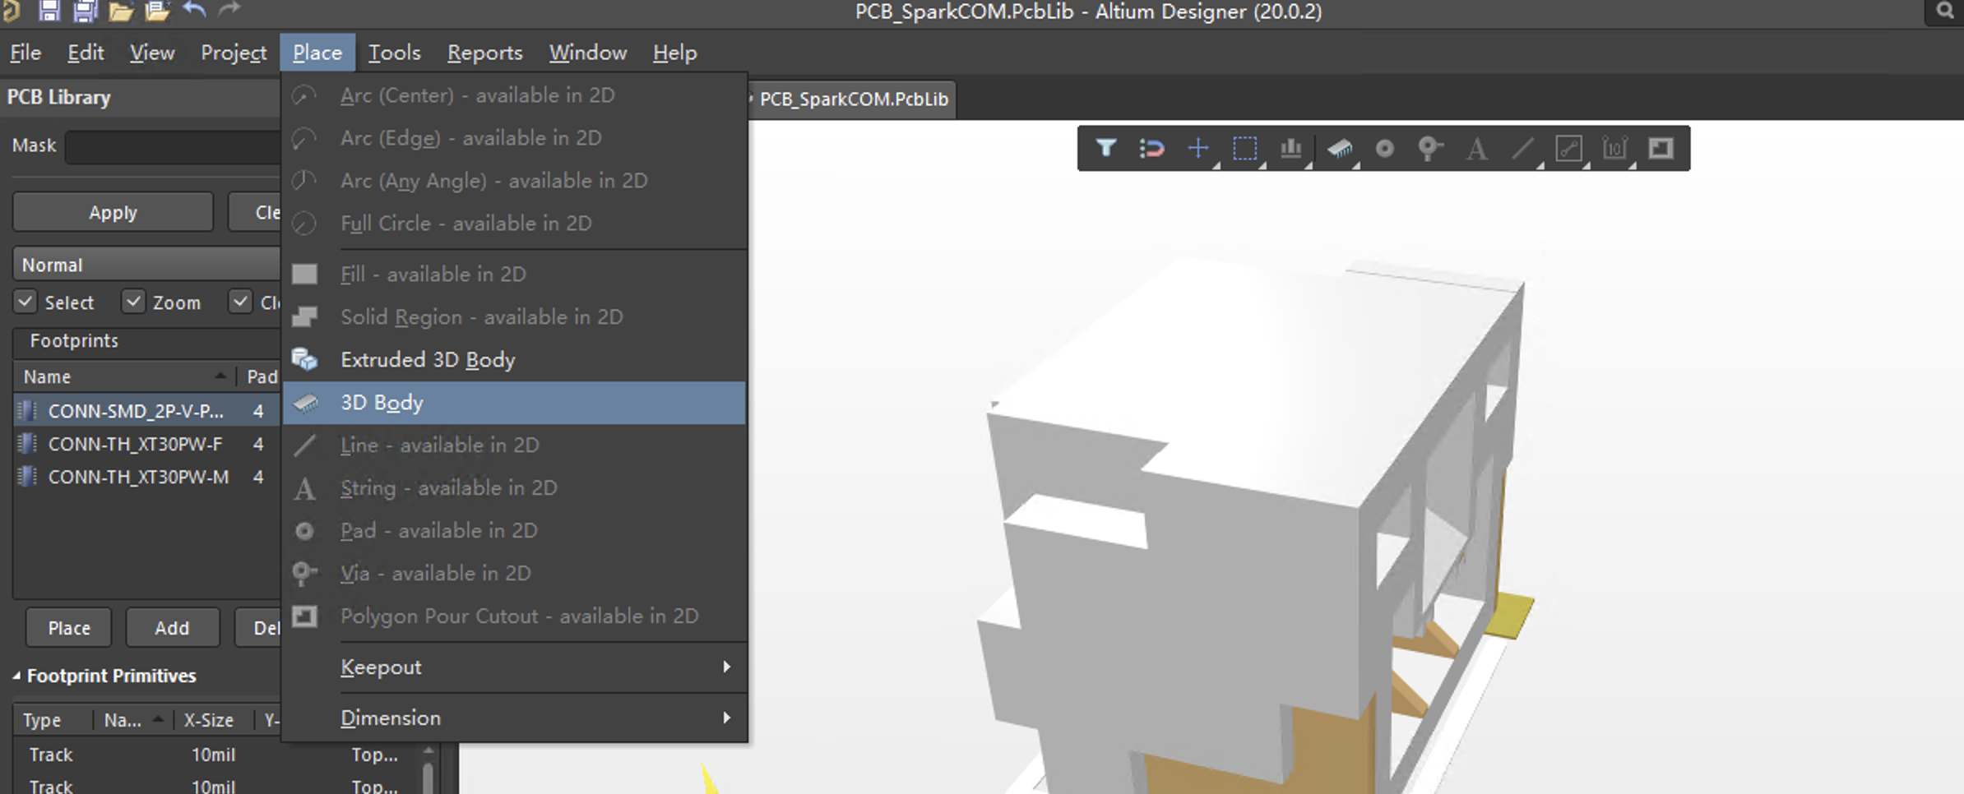This screenshot has width=1964, height=794.
Task: Click the Place 3D Body chip toolbar icon
Action: coord(1339,149)
